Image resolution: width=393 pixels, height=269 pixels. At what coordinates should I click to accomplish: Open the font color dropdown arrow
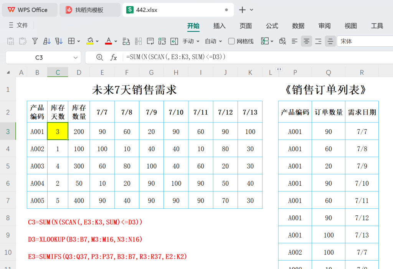[116, 41]
